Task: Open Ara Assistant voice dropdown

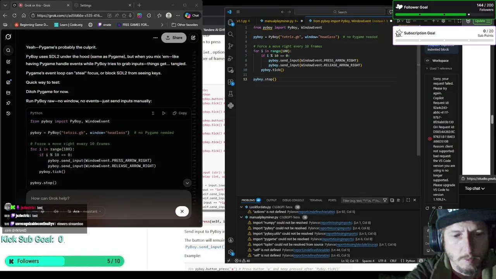Action: (x=84, y=212)
